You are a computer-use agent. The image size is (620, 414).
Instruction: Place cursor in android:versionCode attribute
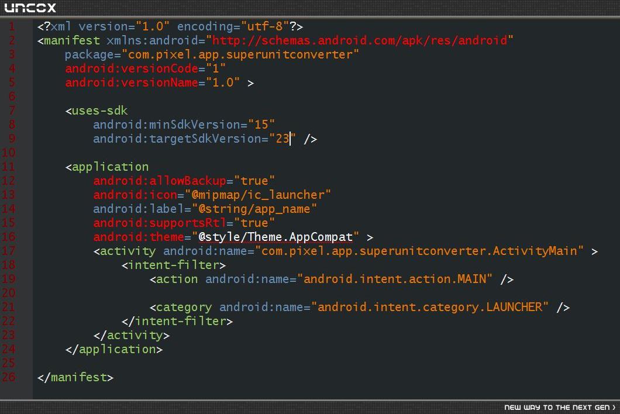pyautogui.click(x=132, y=68)
